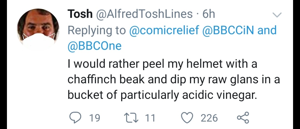Open the @AlfredToshLines handle
Screen dimensions: 300x129
pos(144,14)
